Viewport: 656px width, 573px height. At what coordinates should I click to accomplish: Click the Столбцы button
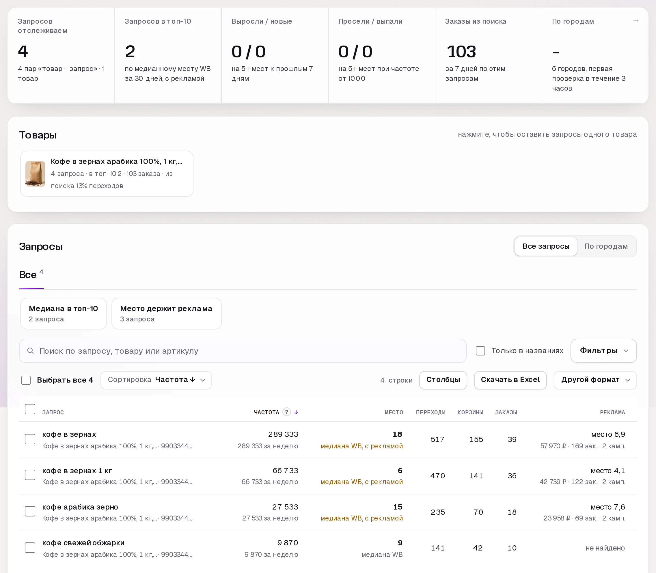(x=443, y=380)
